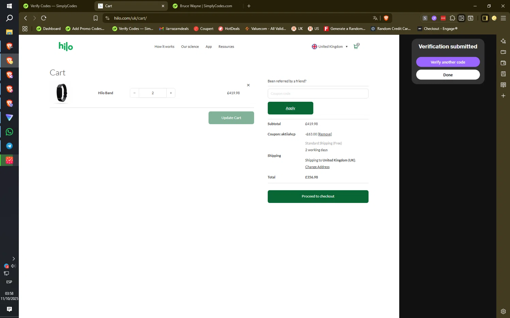This screenshot has height=318, width=510.
Task: Open the Windows notification center icon
Action: [x=9, y=309]
